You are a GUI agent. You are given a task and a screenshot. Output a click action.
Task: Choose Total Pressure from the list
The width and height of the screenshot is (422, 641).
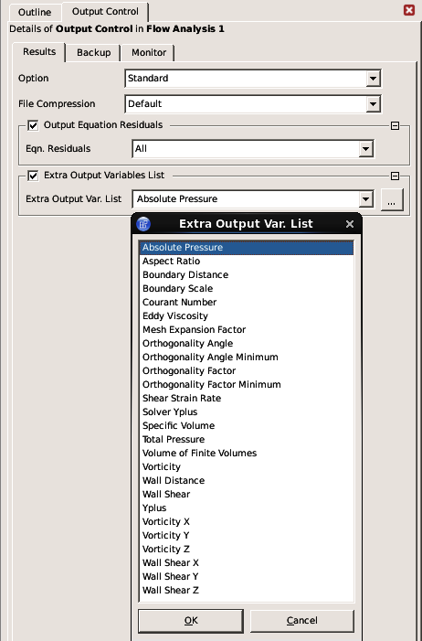[x=247, y=439]
